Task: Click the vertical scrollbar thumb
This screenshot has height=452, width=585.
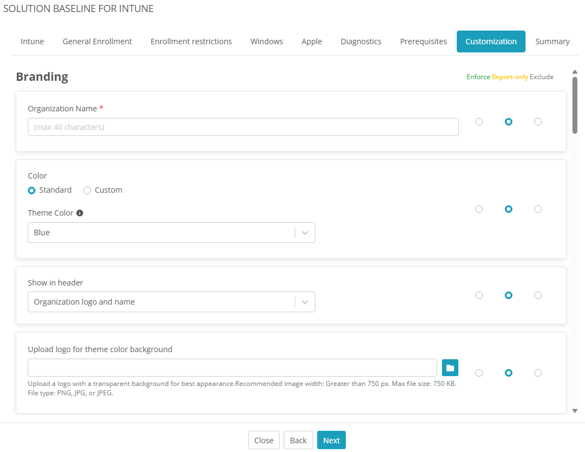Action: click(575, 105)
